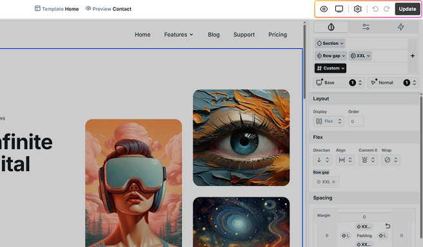This screenshot has width=423, height=247.
Task: Click the Margin label in spacing box
Action: tap(324, 215)
